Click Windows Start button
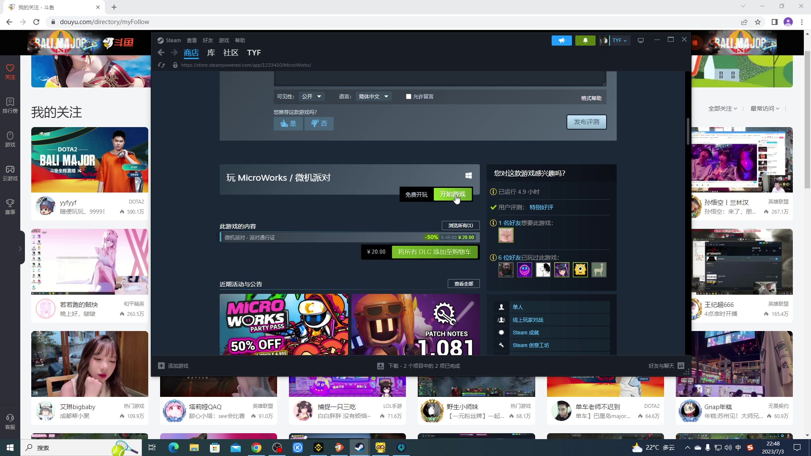 [x=10, y=448]
